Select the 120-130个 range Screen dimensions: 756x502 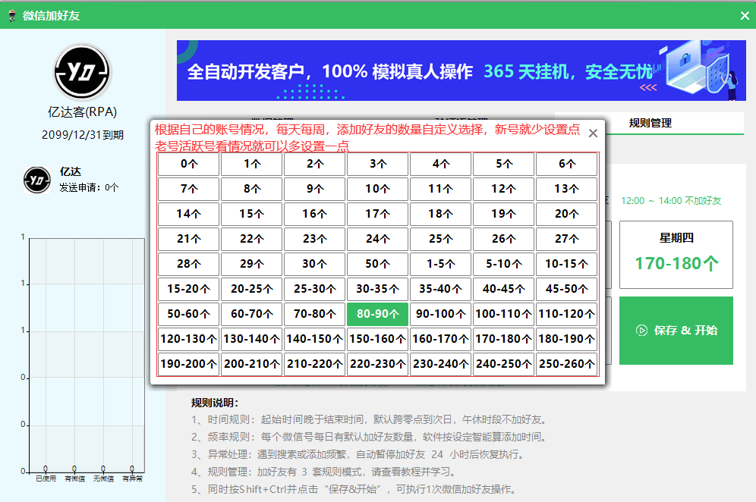(188, 339)
